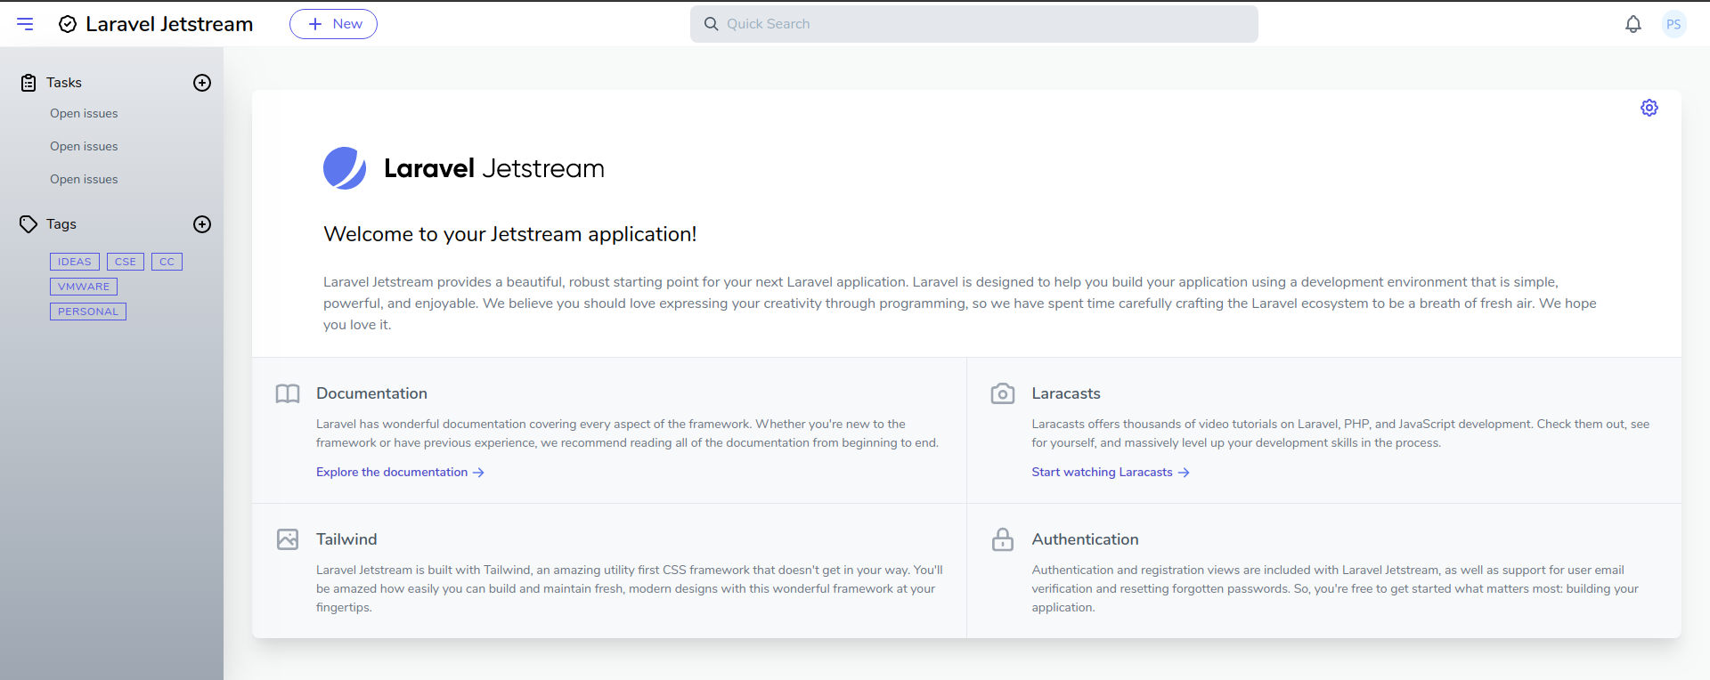The height and width of the screenshot is (680, 1710).
Task: Select the IDEAS tag
Action: click(75, 262)
